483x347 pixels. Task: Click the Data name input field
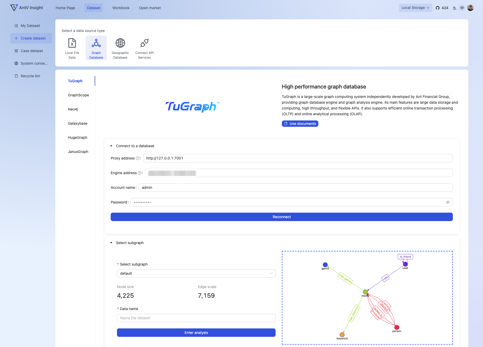point(196,318)
